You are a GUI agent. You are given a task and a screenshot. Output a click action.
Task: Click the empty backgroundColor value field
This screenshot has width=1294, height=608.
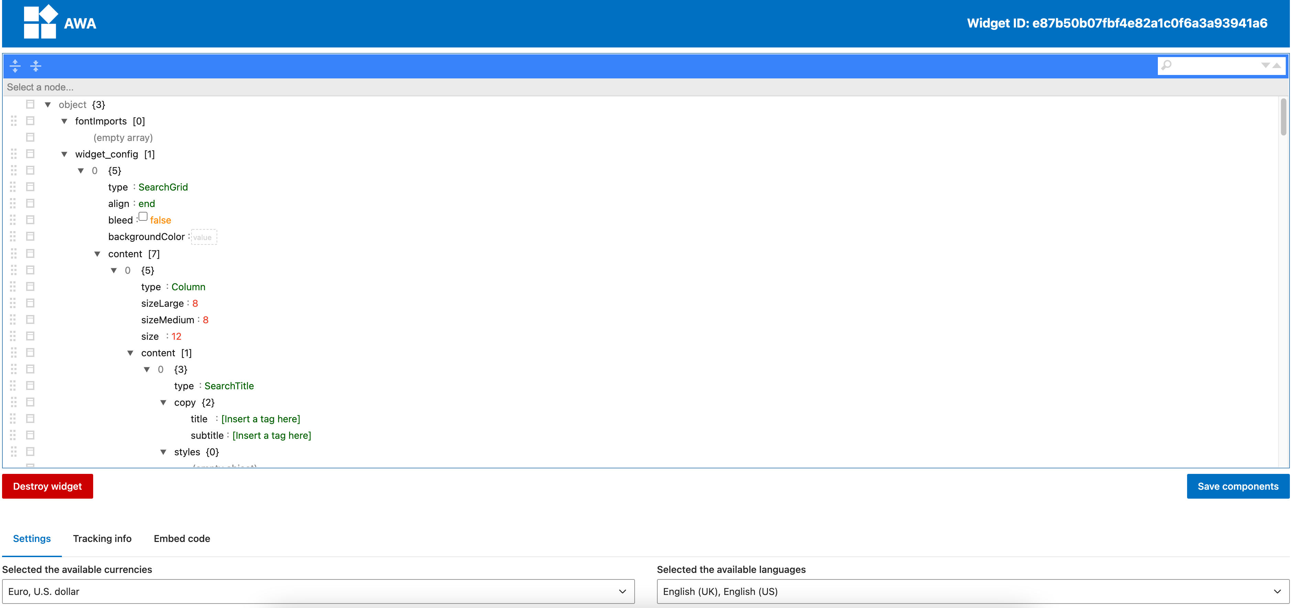pos(204,237)
